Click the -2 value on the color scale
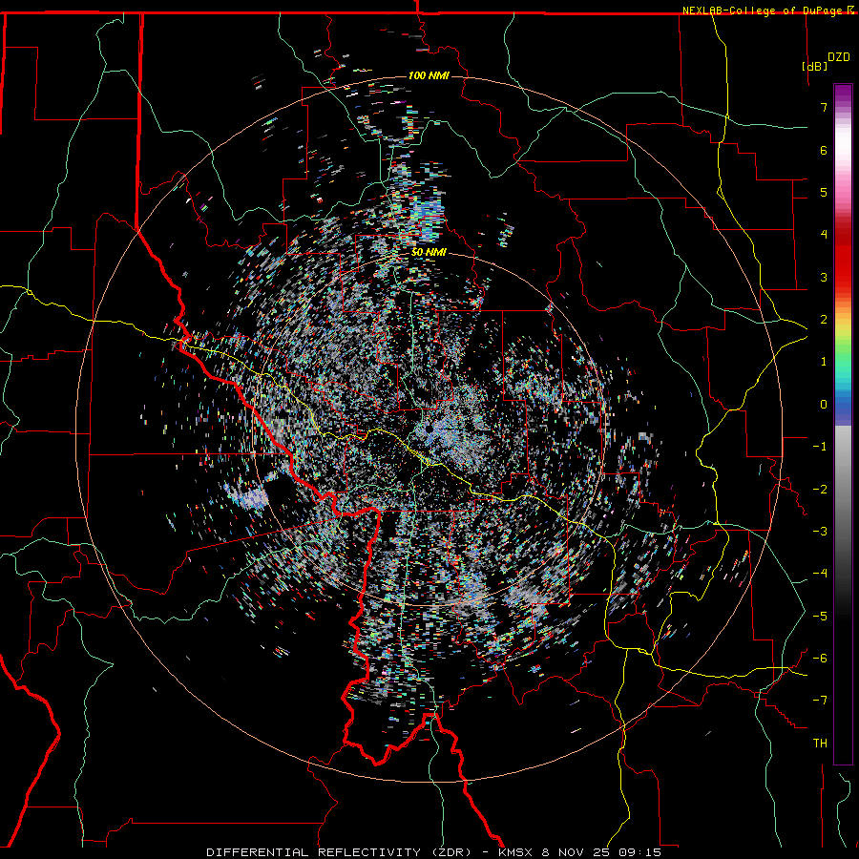This screenshot has height=859, width=859. point(820,490)
